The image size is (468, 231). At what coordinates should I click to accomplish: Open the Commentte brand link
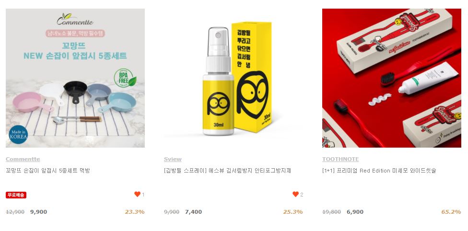coord(23,159)
